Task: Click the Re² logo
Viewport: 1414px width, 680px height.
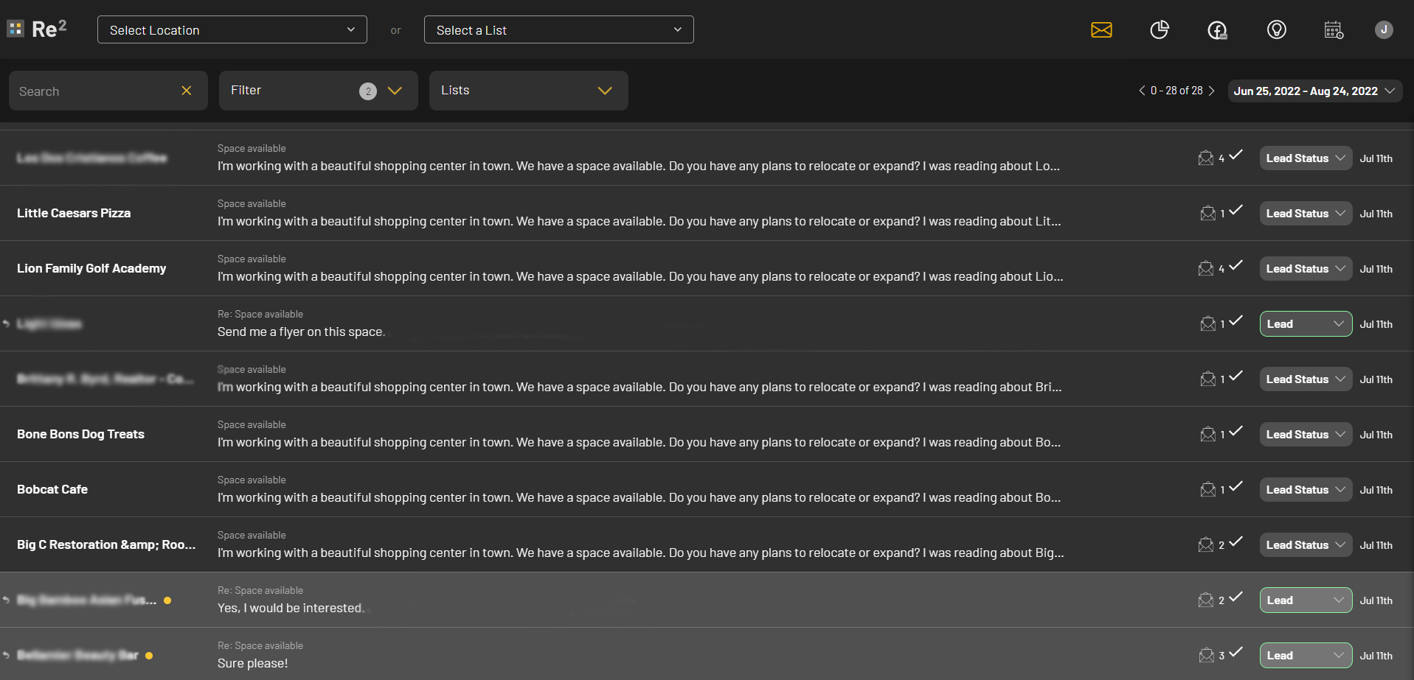Action: tap(37, 29)
